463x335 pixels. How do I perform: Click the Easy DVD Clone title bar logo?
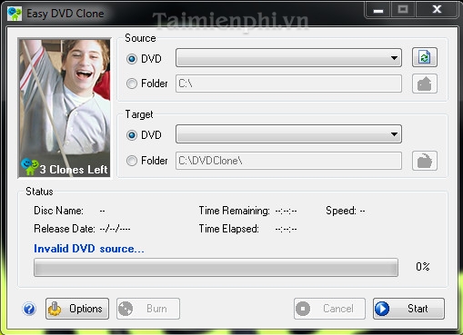(x=15, y=14)
